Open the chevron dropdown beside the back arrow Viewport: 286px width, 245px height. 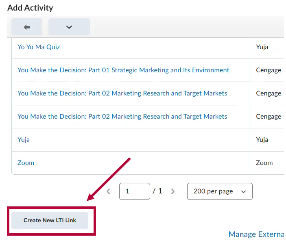pos(69,27)
